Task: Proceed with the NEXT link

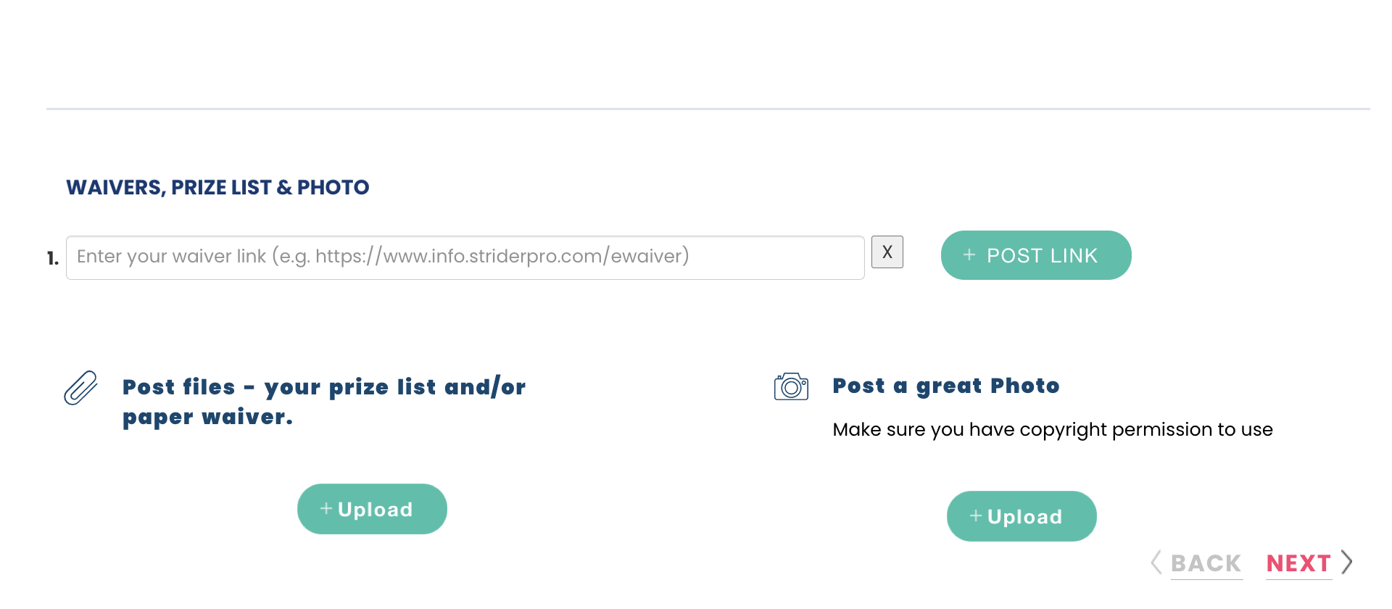Action: (1298, 563)
